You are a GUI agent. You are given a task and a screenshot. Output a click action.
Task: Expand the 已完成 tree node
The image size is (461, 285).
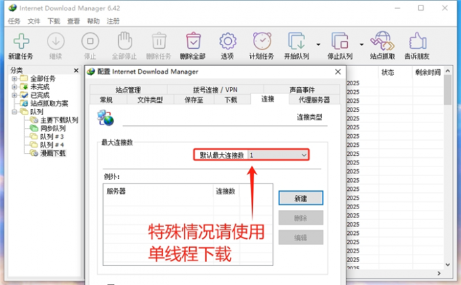coord(14,95)
